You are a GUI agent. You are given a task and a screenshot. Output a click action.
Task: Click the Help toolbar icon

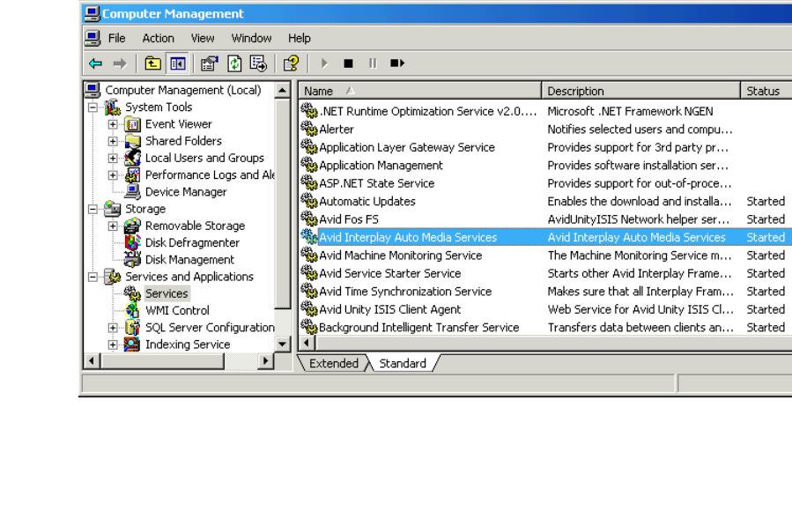pos(291,63)
